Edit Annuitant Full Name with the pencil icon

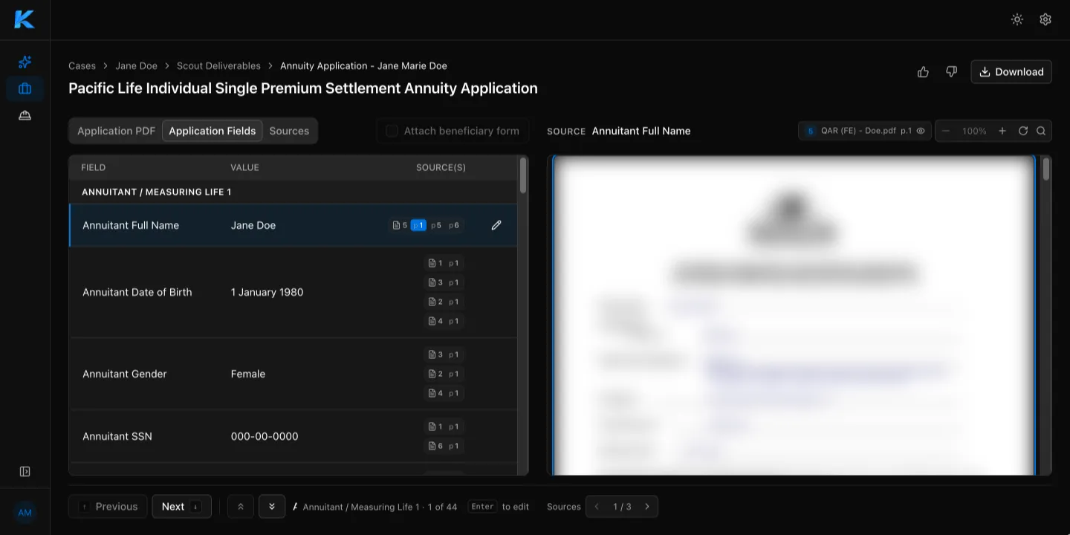tap(496, 225)
